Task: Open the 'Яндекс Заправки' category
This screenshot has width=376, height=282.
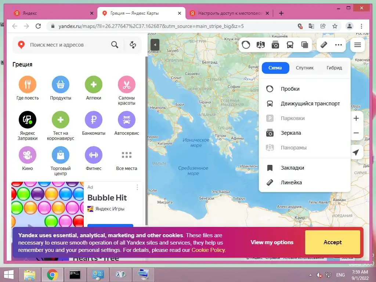Action: pyautogui.click(x=27, y=126)
